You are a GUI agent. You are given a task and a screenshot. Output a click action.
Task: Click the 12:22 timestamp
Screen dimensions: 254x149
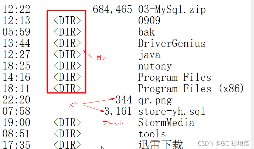coord(16,9)
